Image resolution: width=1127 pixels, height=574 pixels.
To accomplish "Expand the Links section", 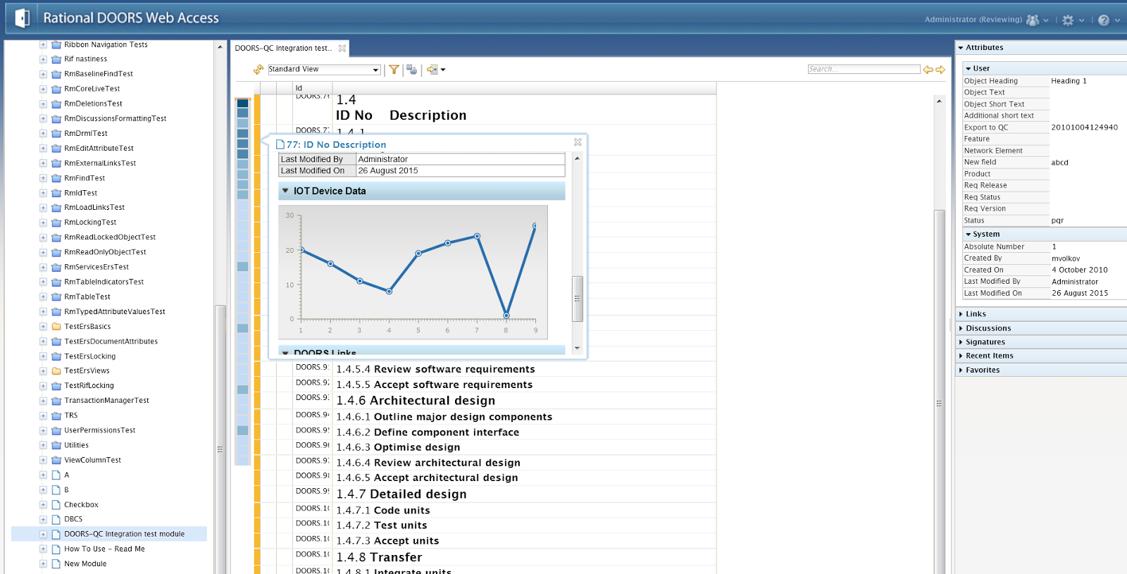I will [x=961, y=314].
